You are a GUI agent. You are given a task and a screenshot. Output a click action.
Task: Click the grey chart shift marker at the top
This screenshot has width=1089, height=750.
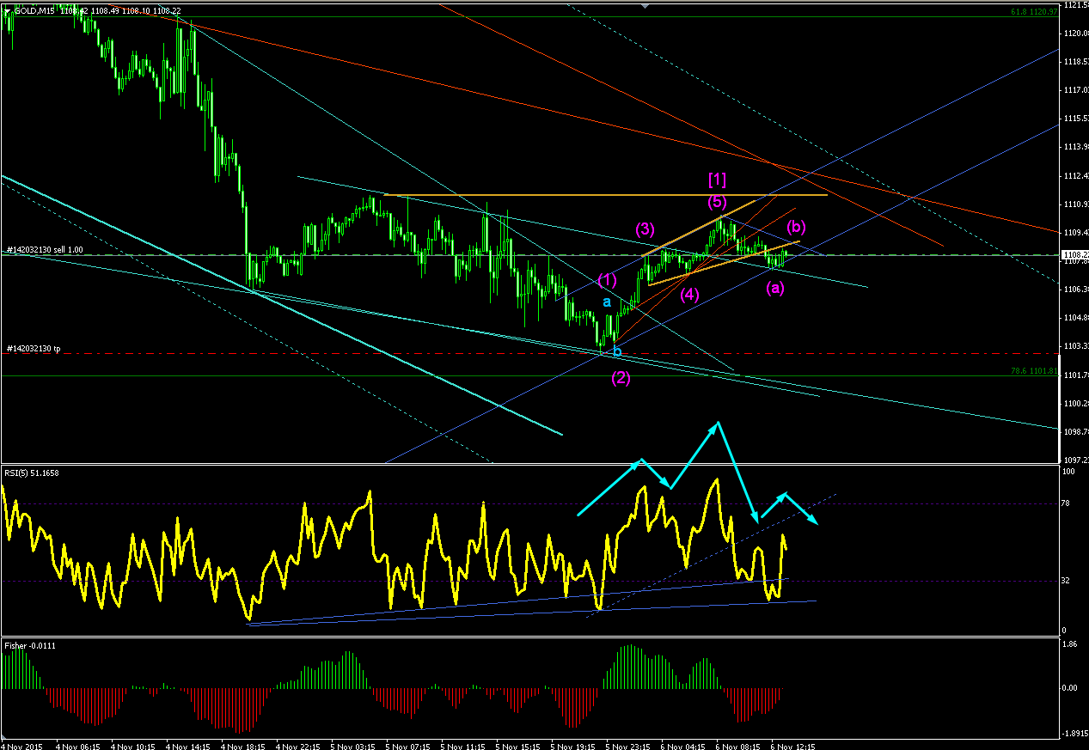click(x=645, y=4)
